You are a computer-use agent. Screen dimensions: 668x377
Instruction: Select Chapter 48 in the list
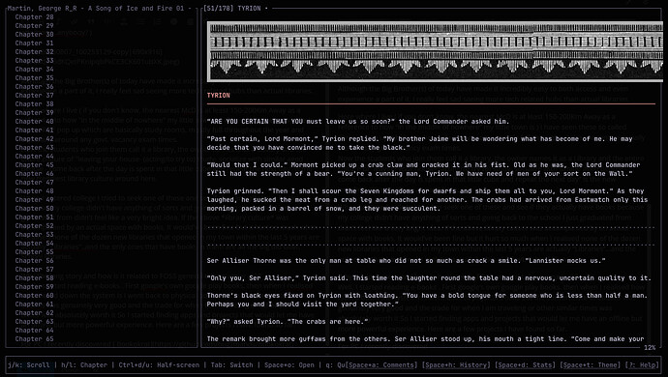(x=35, y=191)
